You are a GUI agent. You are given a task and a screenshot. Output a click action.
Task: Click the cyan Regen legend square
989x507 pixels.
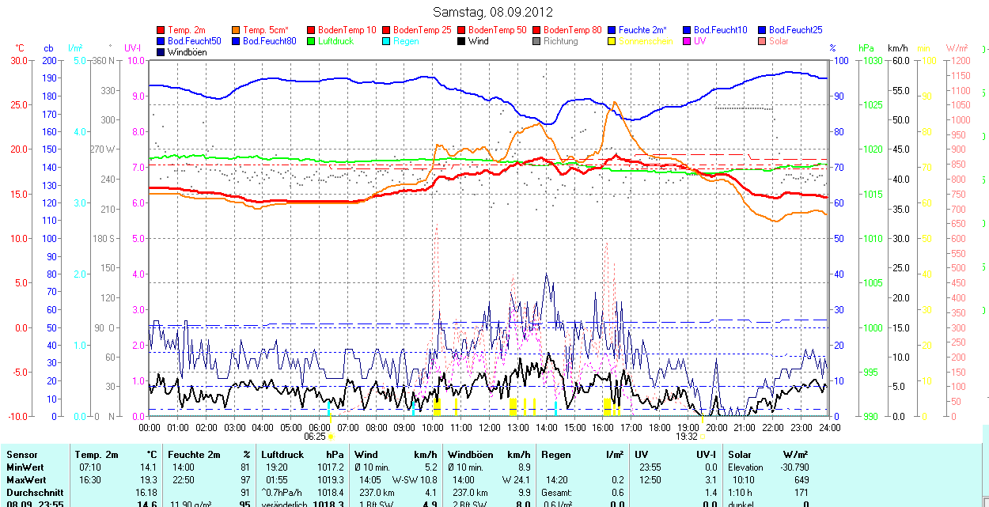pyautogui.click(x=387, y=41)
